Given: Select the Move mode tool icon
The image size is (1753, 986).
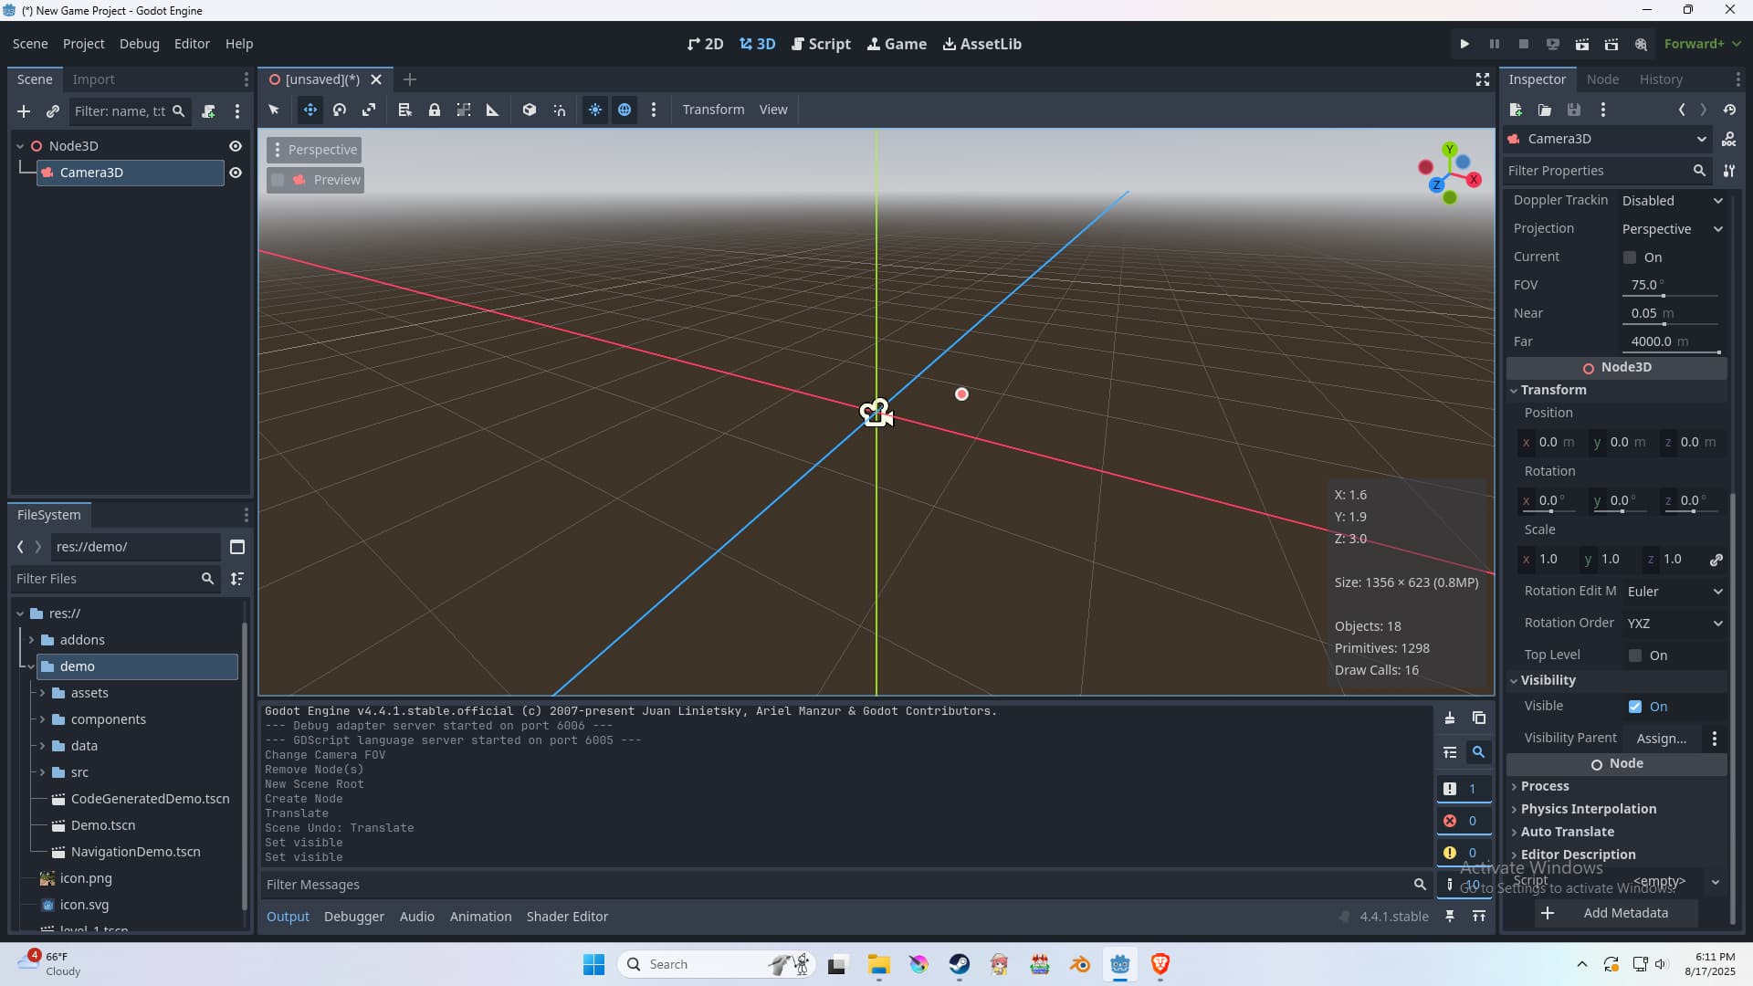Looking at the screenshot, I should (x=310, y=110).
